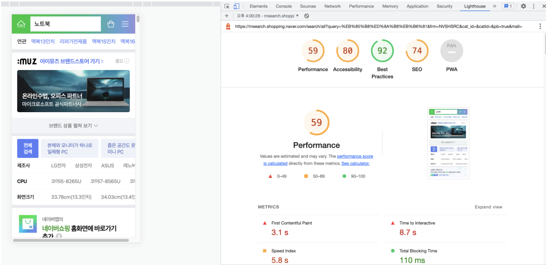This screenshot has width=546, height=265.
Task: Click the clear-all reports icon
Action: click(306, 16)
